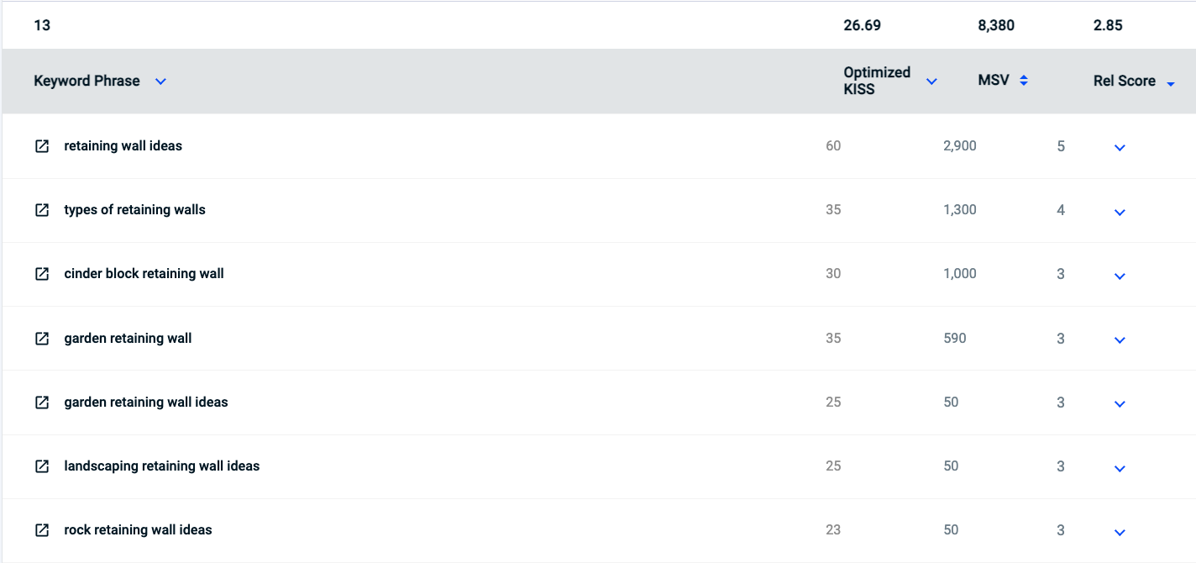Sort by MSV using the sort arrows
The width and height of the screenshot is (1196, 563).
click(1024, 81)
